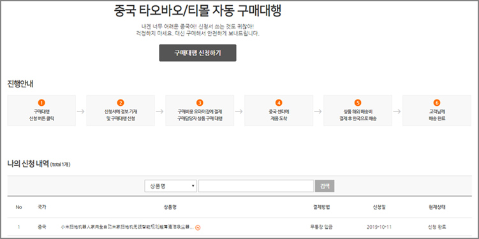
Task: Select step 4 중국 센터에 제품 도착 card
Action: (279, 110)
